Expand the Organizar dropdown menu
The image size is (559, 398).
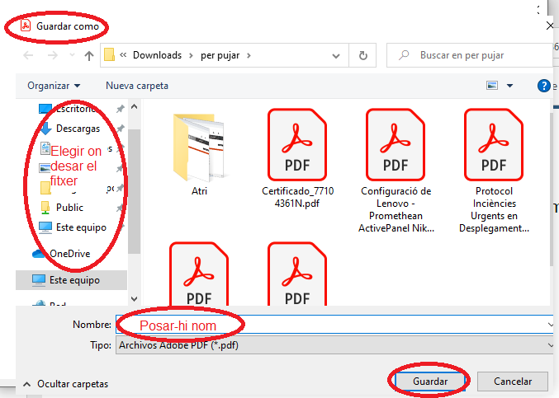[54, 86]
